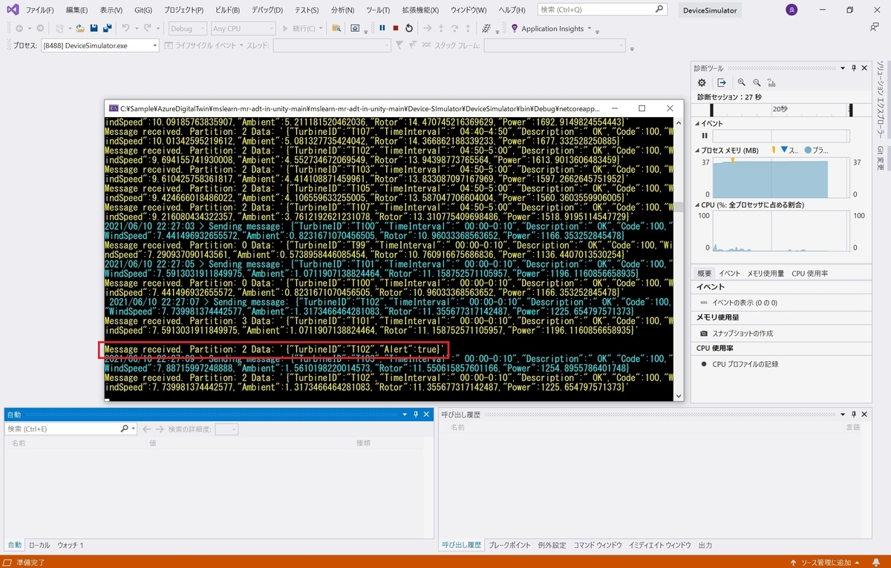This screenshot has width=891, height=568.
Task: Click the Live Share icon top right
Action: (875, 27)
